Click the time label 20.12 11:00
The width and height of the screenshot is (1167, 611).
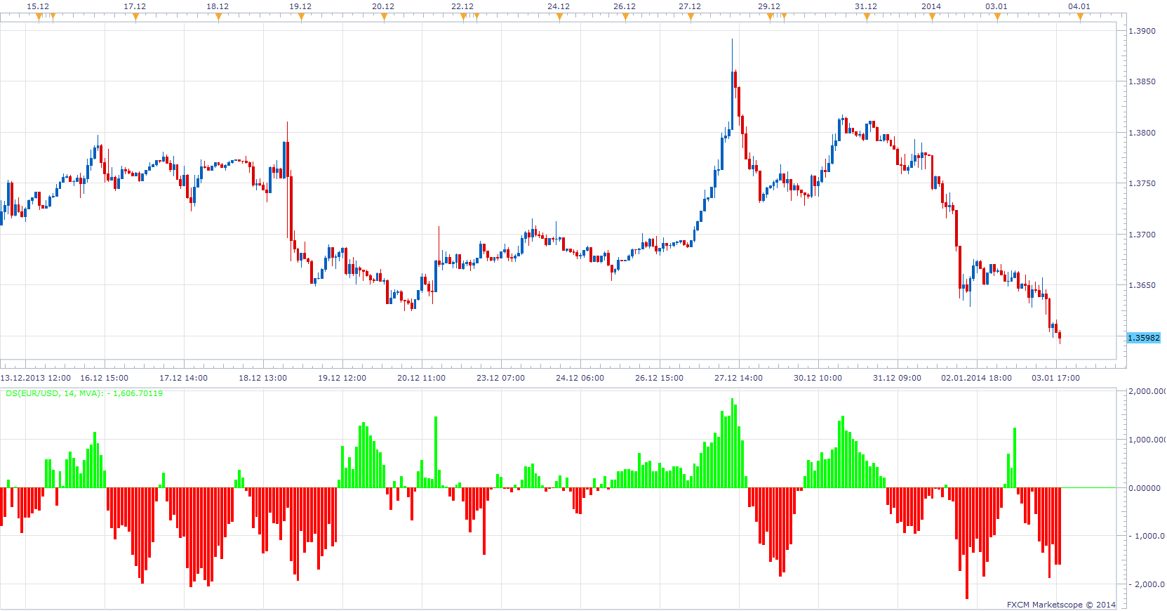tap(421, 378)
